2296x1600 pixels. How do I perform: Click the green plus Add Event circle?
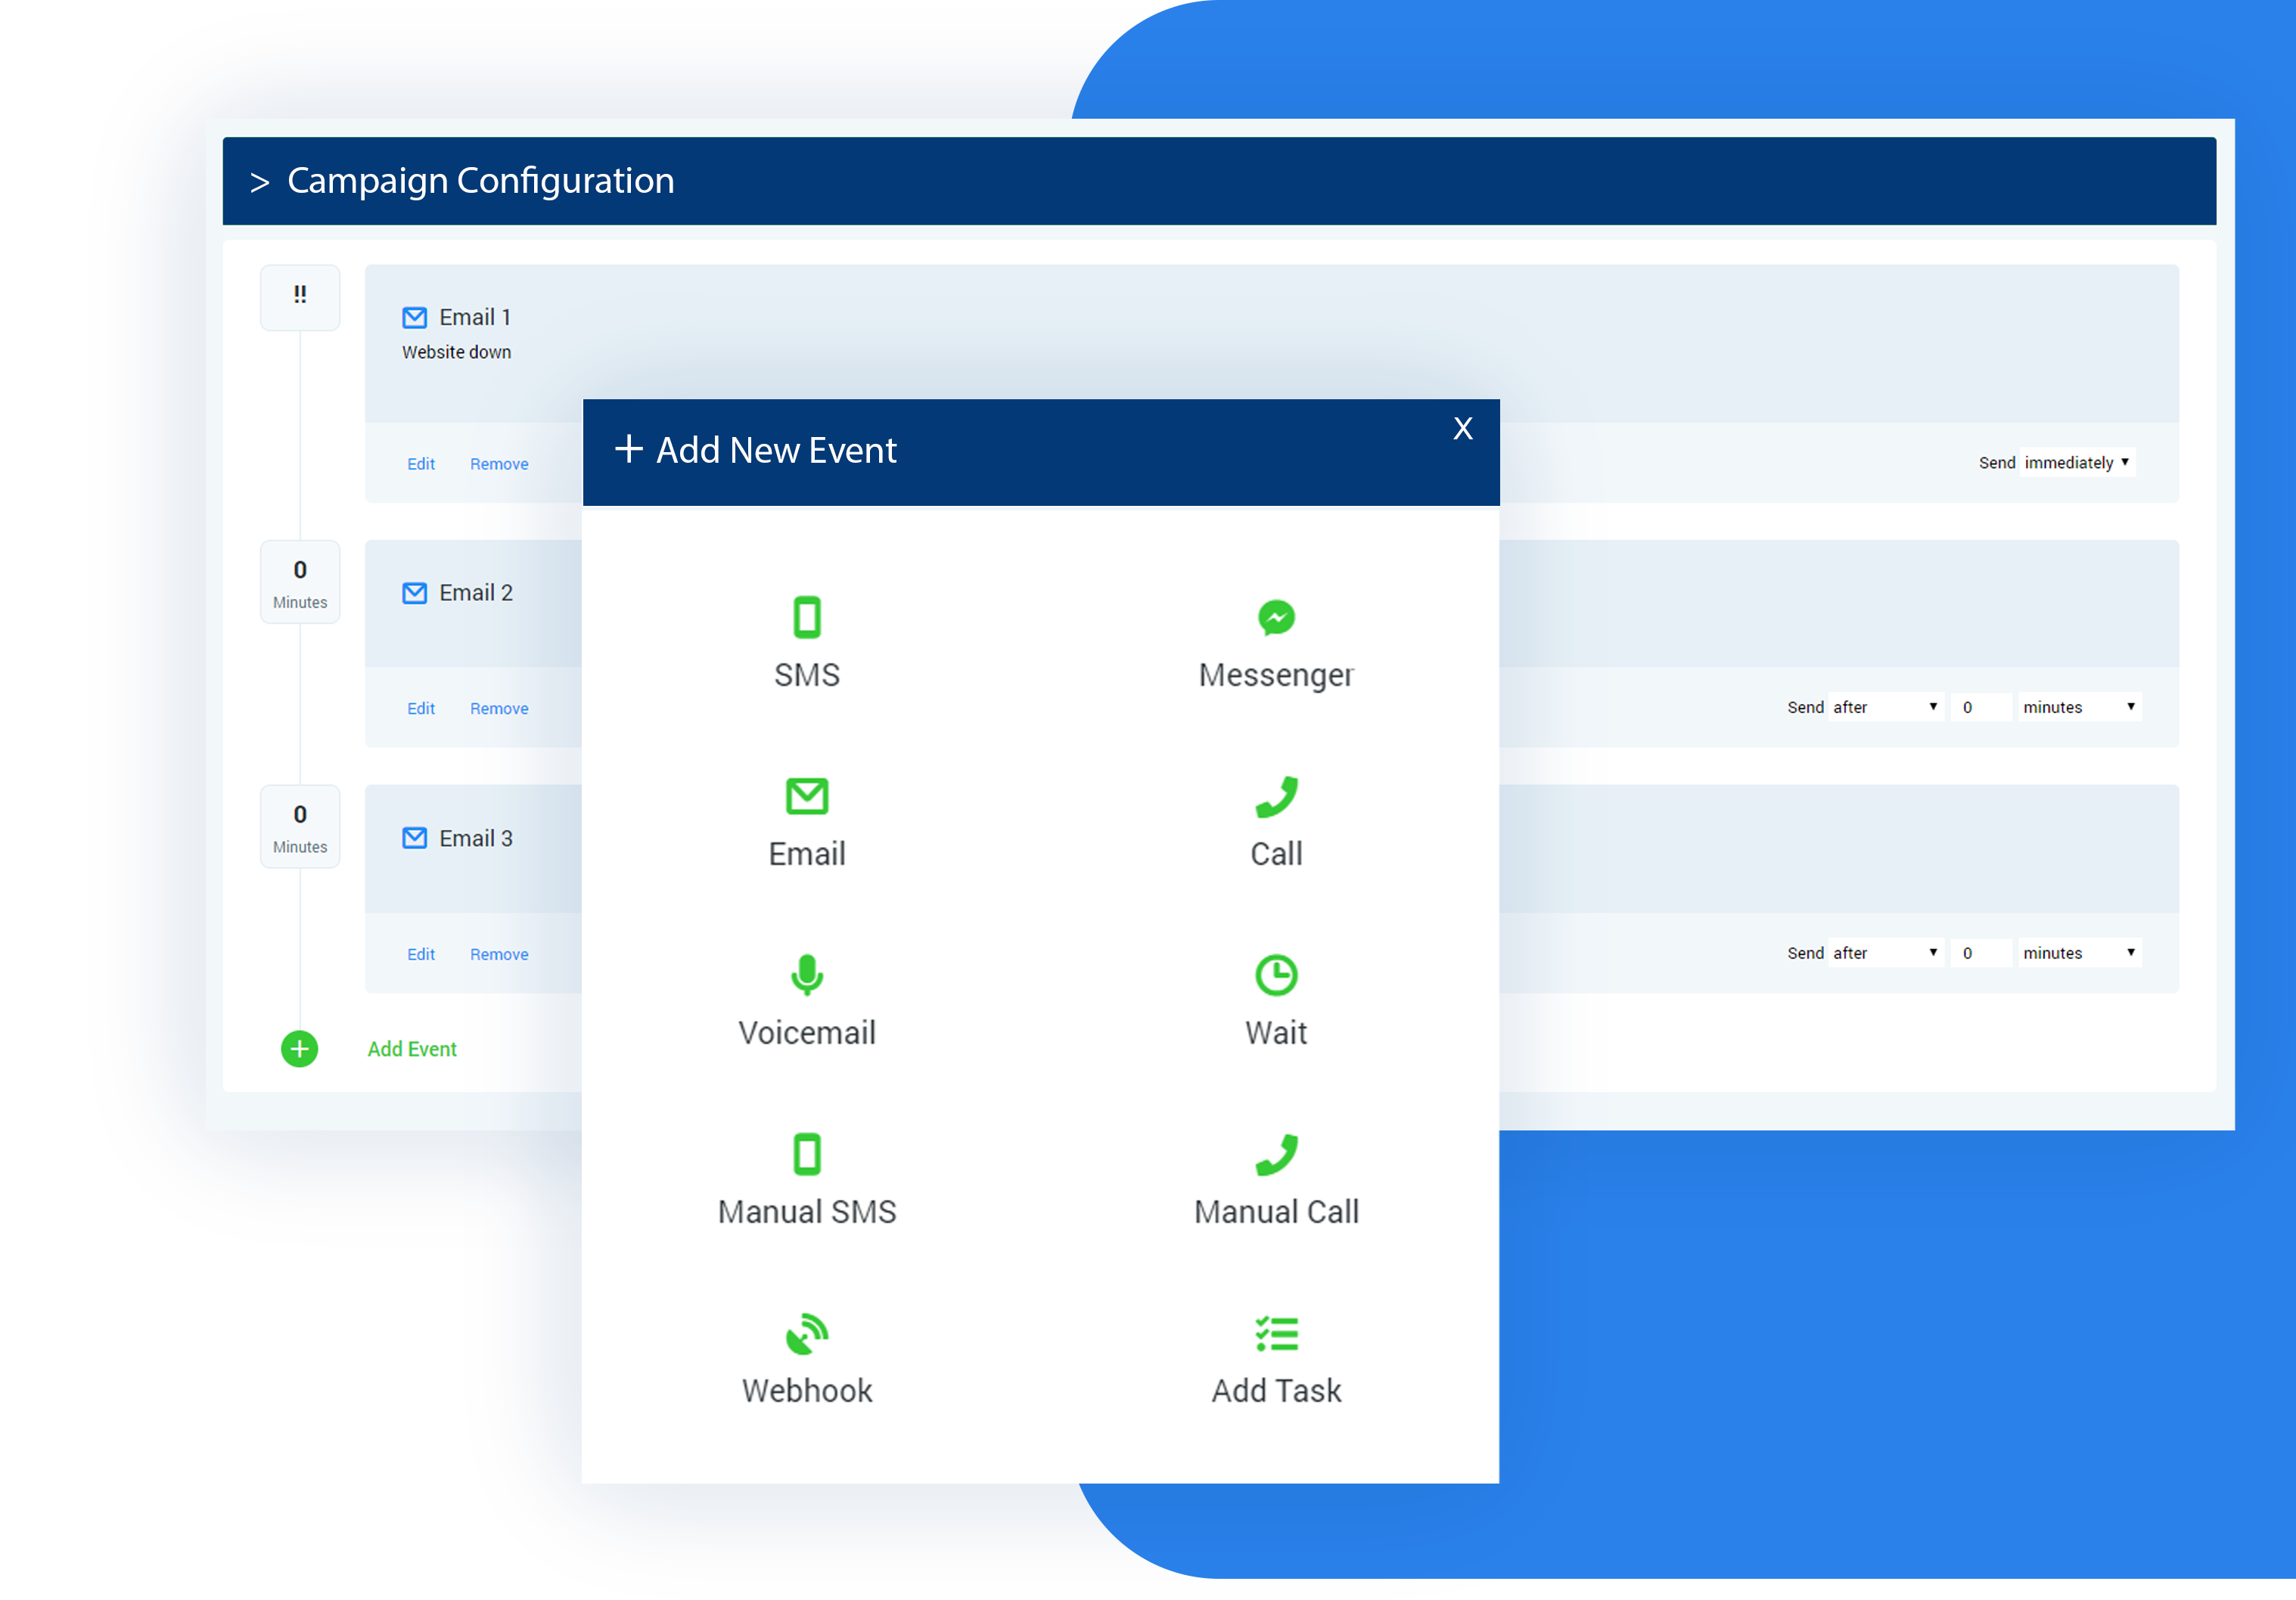(299, 1048)
